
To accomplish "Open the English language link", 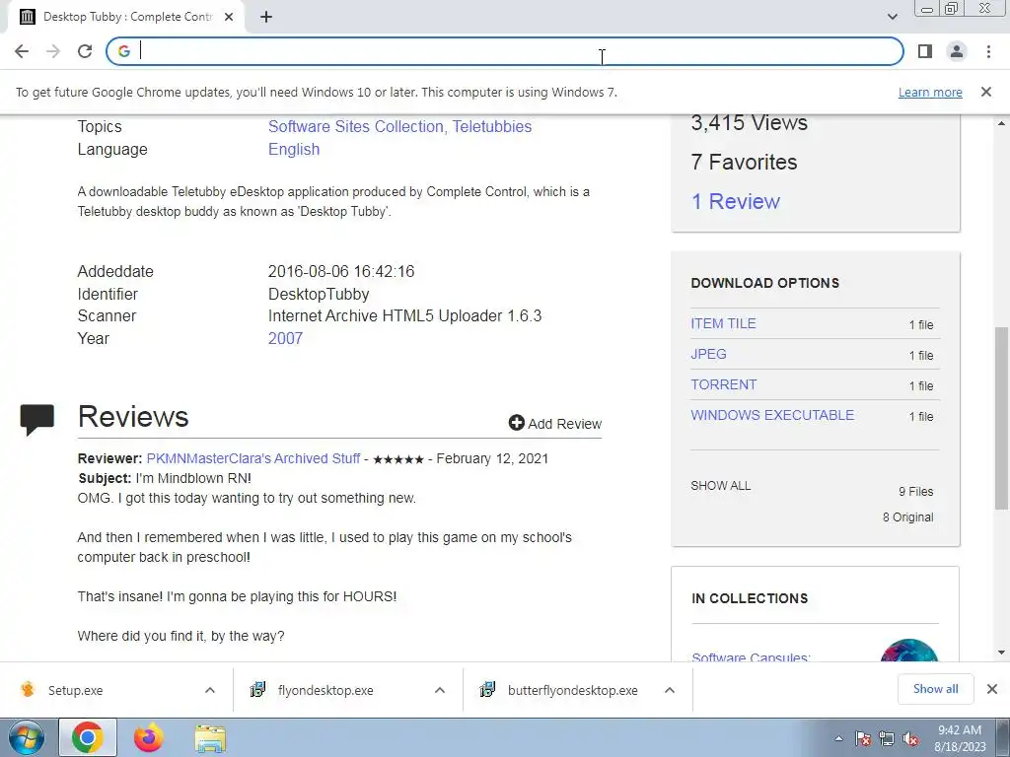I will pos(294,150).
